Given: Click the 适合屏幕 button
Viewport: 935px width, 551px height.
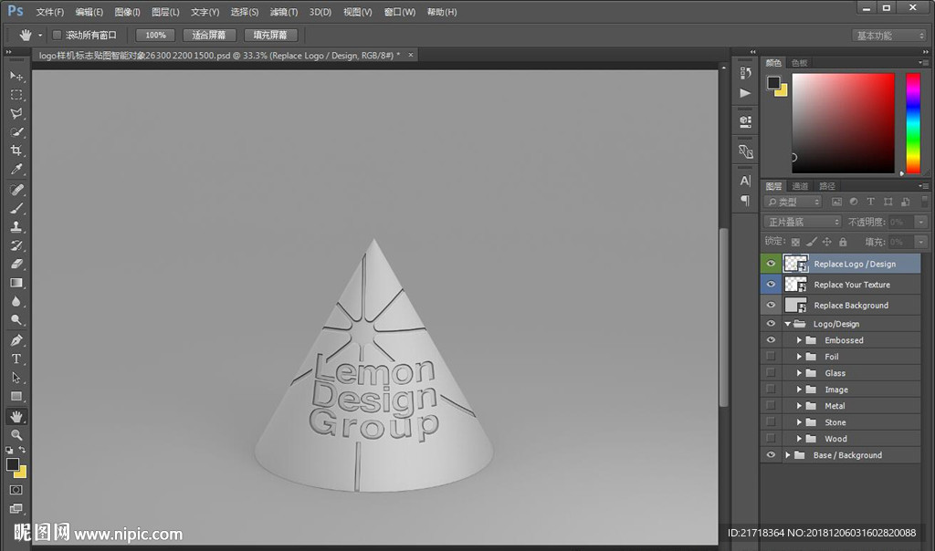Looking at the screenshot, I should tap(209, 35).
